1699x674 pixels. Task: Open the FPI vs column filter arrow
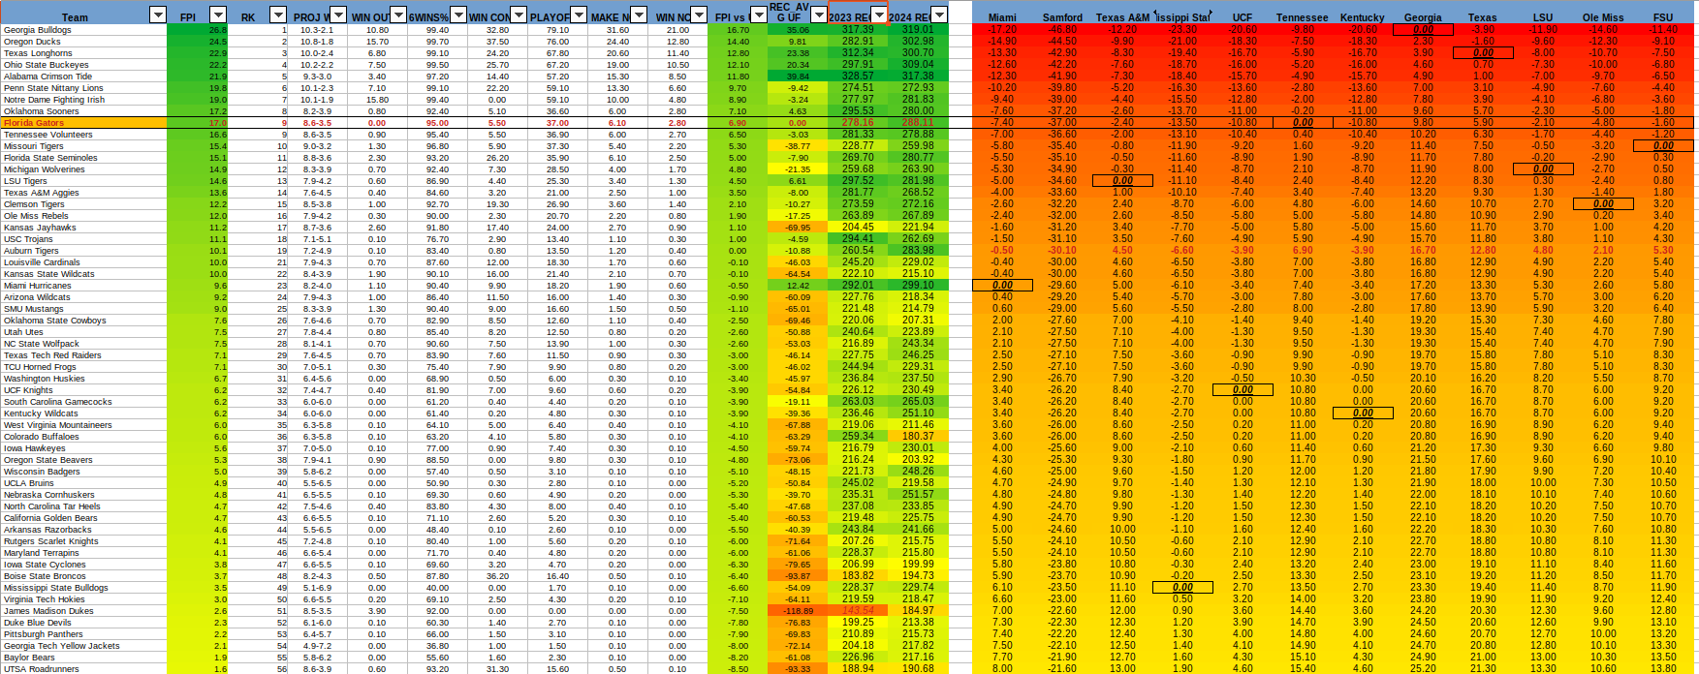coord(759,15)
